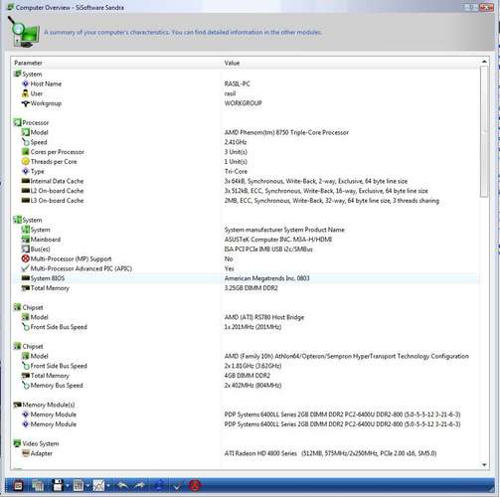The image size is (500, 497).
Task: Select Total Memory row showing 3.25GB
Action: tap(246, 288)
